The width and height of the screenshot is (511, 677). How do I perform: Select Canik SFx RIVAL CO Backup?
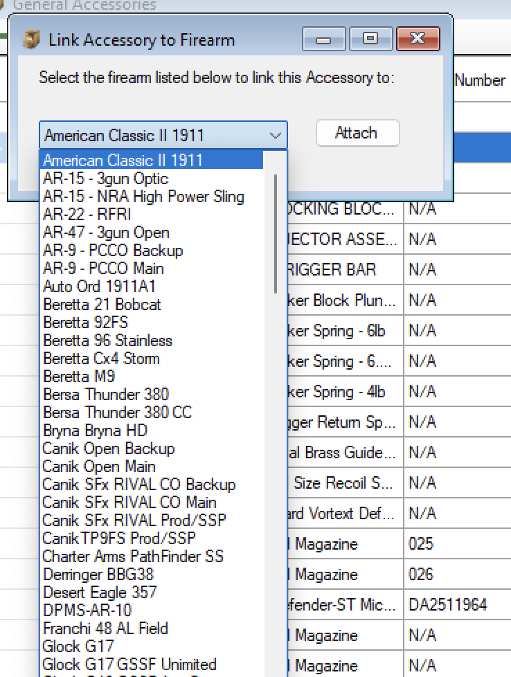click(152, 484)
